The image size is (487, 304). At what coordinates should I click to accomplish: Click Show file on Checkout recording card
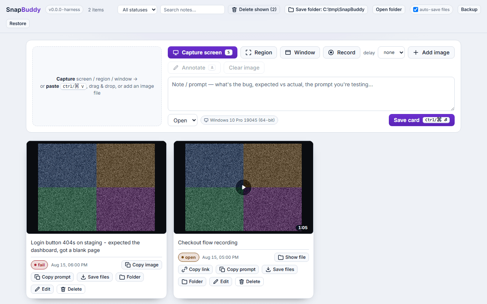click(x=292, y=257)
